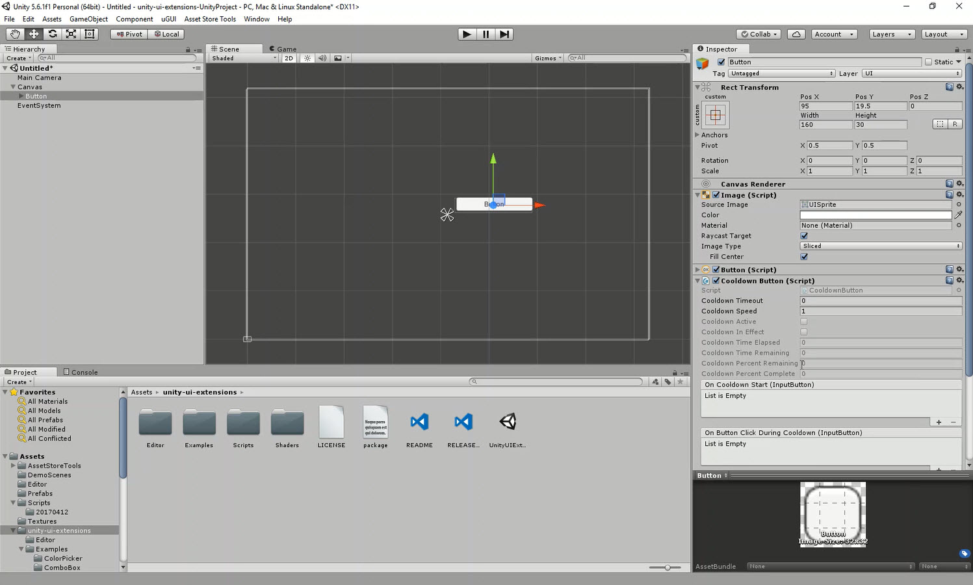The width and height of the screenshot is (973, 585).
Task: Toggle the Raycast Target checkbox
Action: (x=804, y=235)
